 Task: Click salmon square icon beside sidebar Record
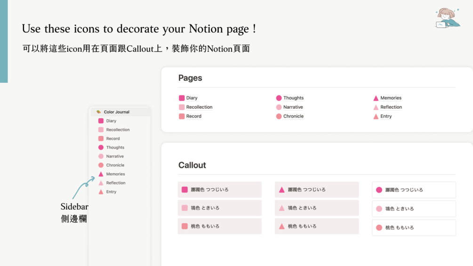101,138
